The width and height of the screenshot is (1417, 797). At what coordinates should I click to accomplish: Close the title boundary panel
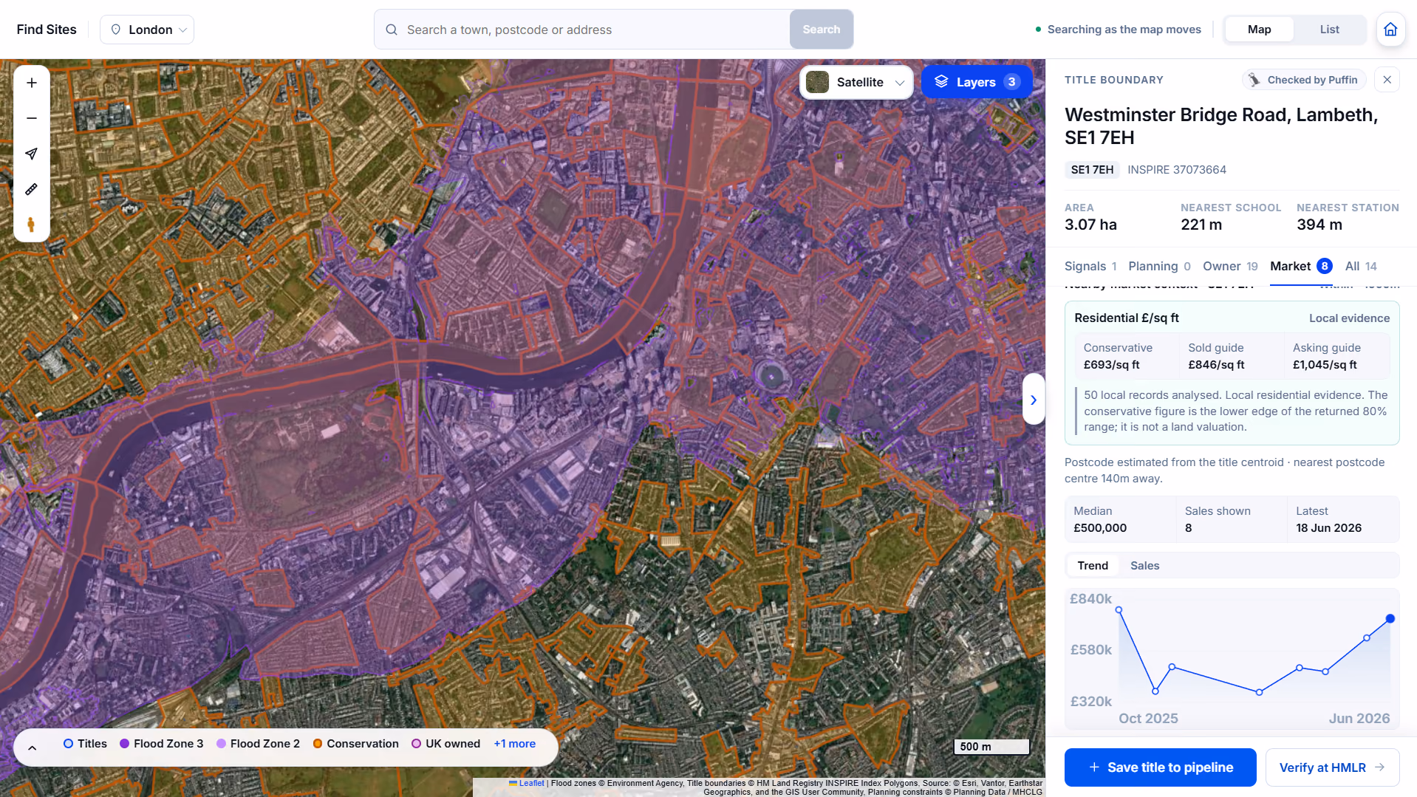coord(1387,80)
